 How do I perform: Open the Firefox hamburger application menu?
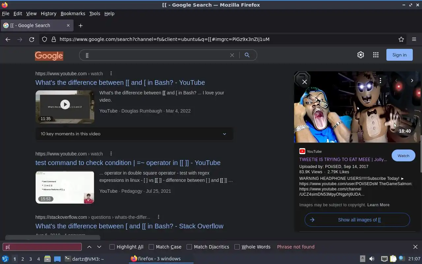414,39
